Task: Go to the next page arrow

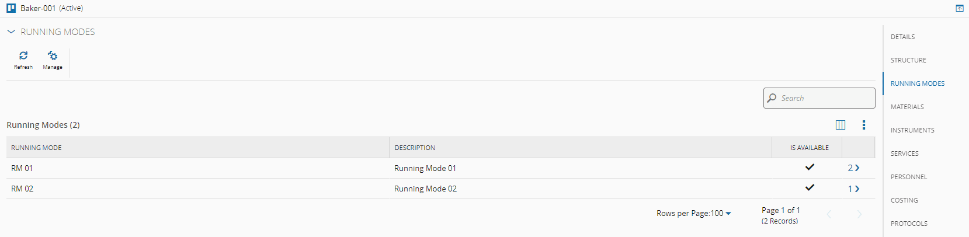Action: (x=859, y=215)
